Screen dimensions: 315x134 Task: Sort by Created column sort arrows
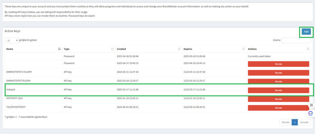pyautogui.click(x=179, y=49)
